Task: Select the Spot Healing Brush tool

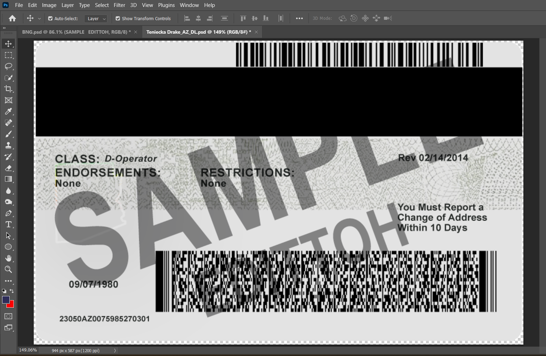Action: point(8,123)
